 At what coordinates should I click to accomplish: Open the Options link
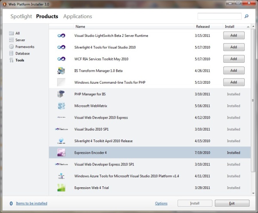click(x=161, y=203)
